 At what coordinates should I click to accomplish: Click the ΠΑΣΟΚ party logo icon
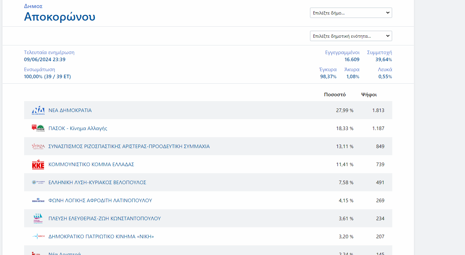[38, 128]
